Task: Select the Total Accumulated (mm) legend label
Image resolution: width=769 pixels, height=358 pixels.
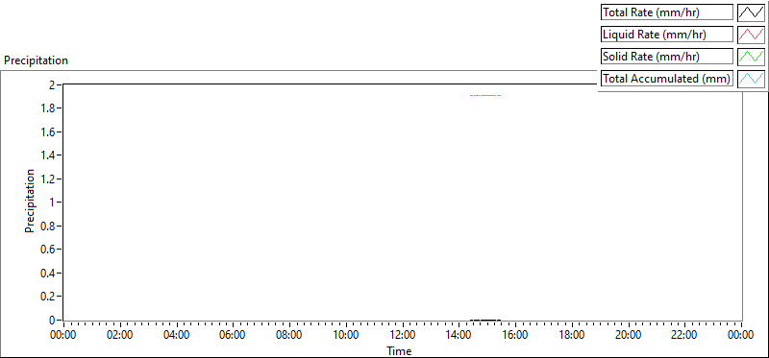Action: pos(667,79)
